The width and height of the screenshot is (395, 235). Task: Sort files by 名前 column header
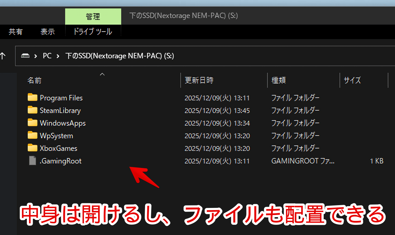click(x=34, y=80)
